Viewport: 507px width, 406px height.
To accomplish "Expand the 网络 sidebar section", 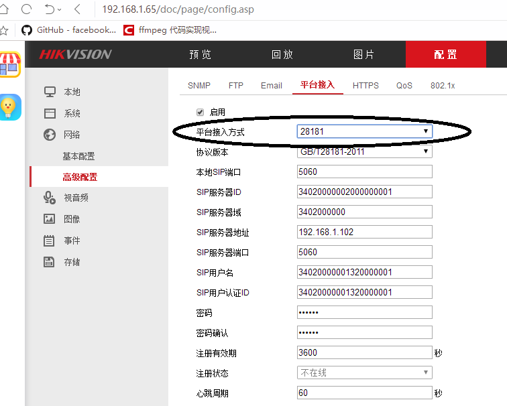I will pos(72,135).
